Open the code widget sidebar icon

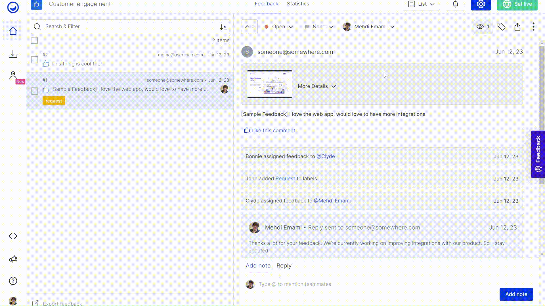pyautogui.click(x=13, y=236)
